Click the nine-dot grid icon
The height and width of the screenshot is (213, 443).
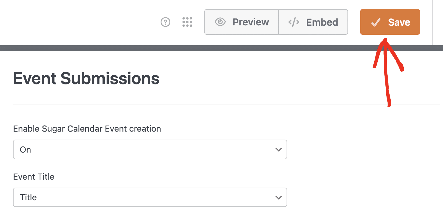click(187, 22)
